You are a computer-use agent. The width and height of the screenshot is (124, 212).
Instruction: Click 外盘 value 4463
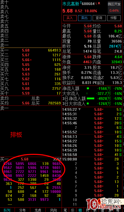pos(88,62)
